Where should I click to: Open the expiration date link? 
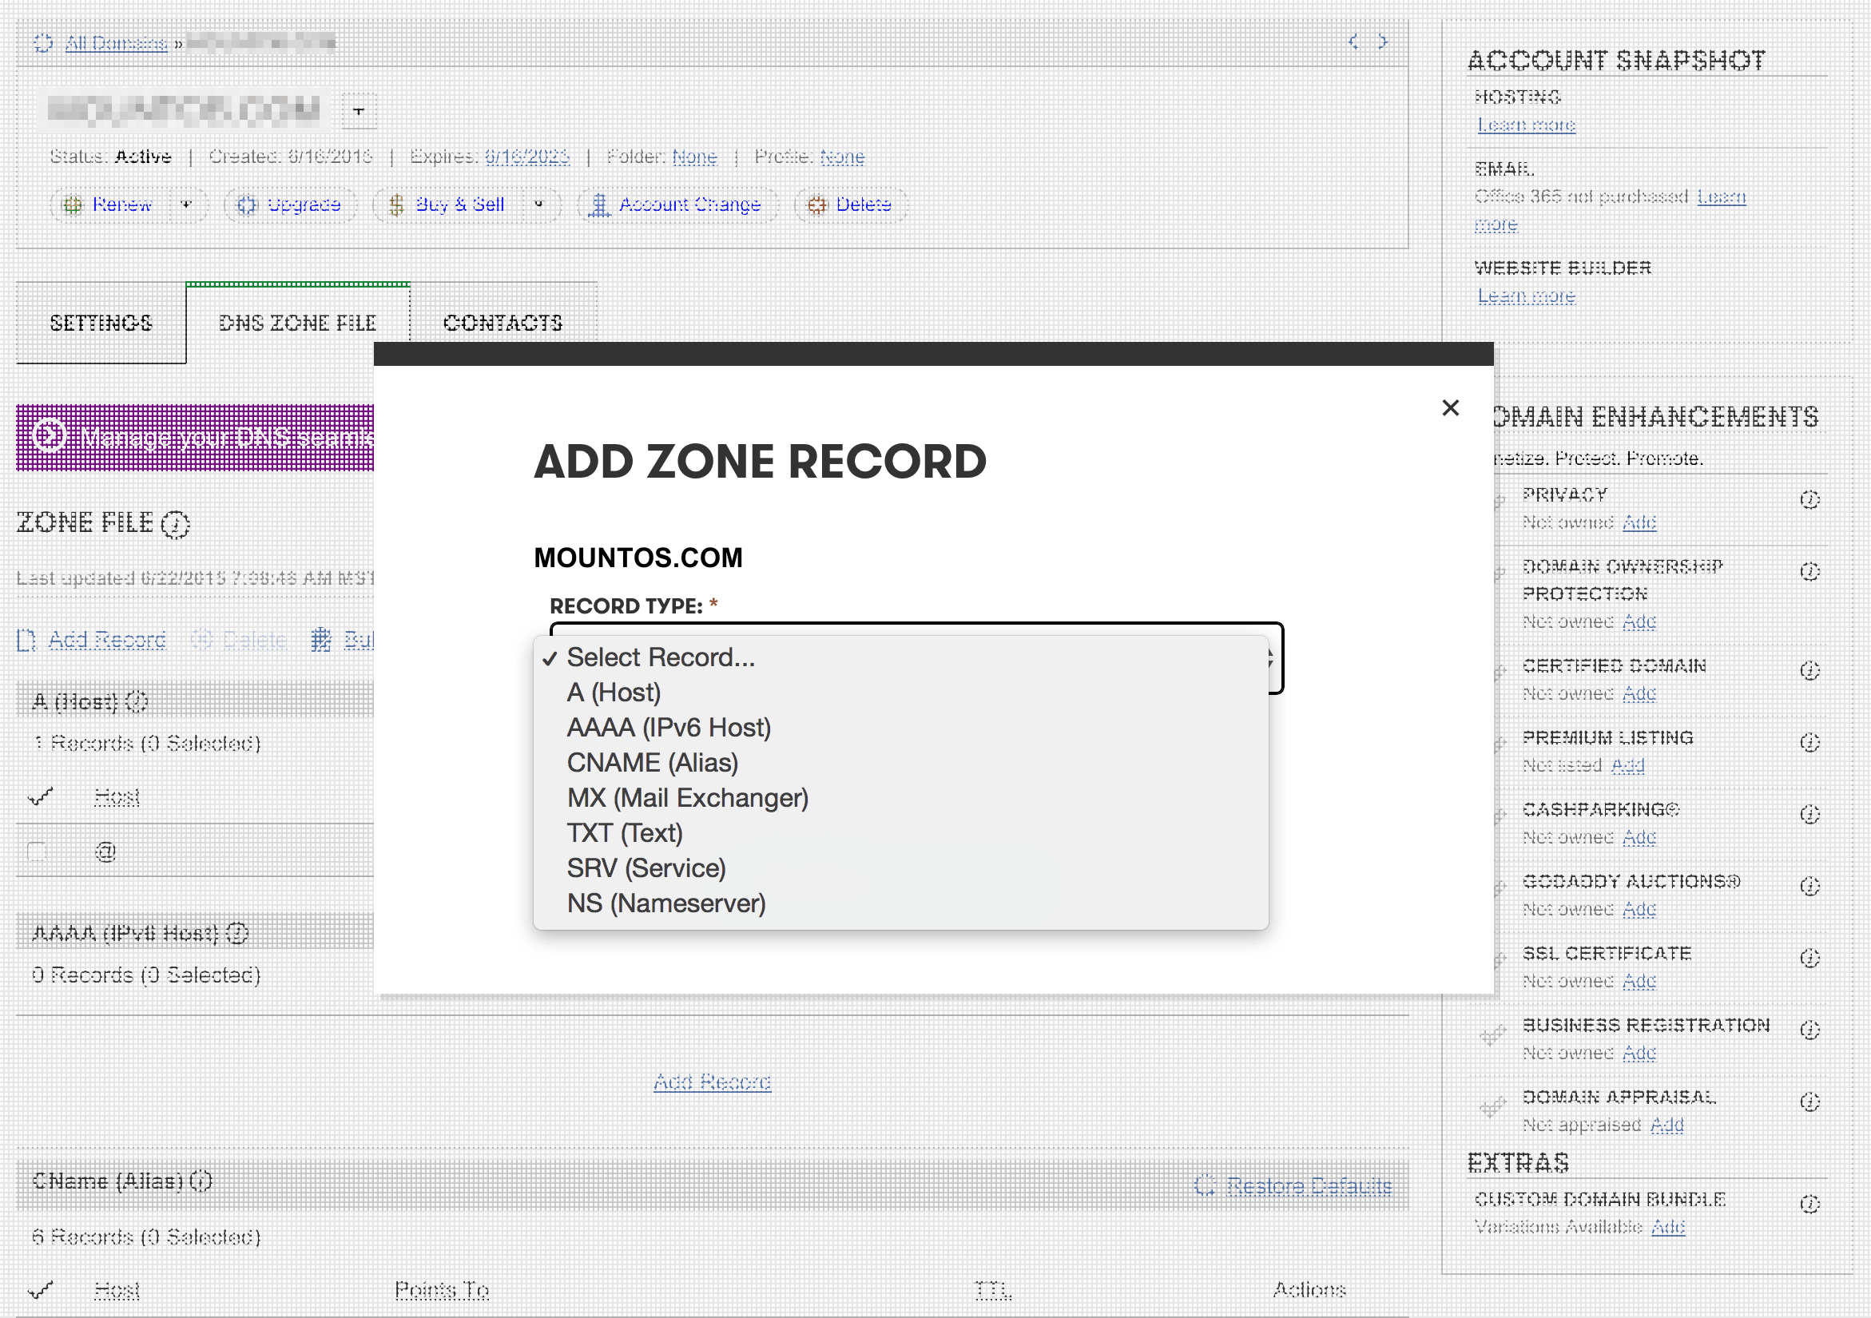[x=527, y=157]
